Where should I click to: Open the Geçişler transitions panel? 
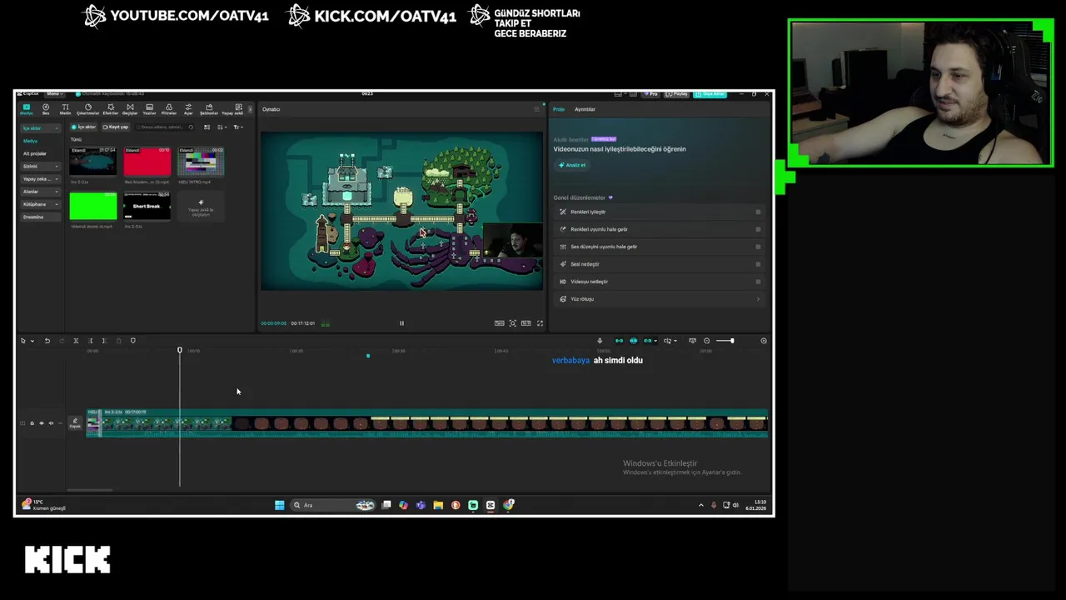130,109
